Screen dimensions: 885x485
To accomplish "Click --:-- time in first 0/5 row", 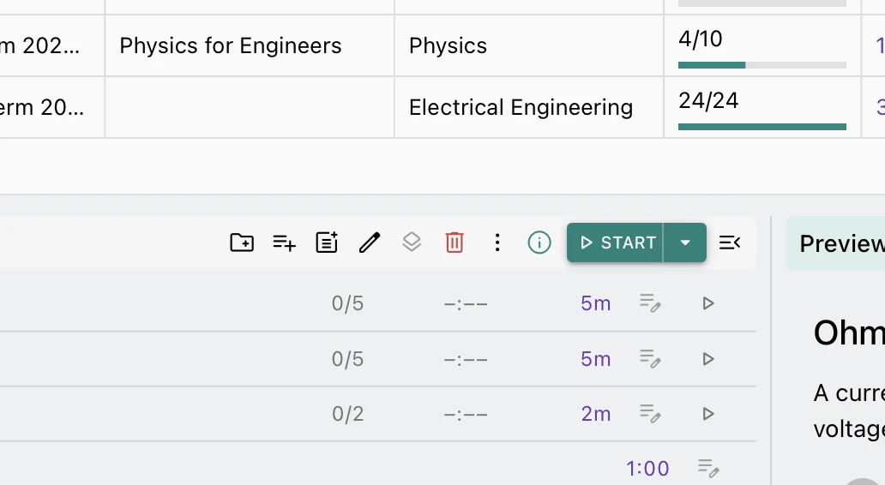I will point(466,304).
